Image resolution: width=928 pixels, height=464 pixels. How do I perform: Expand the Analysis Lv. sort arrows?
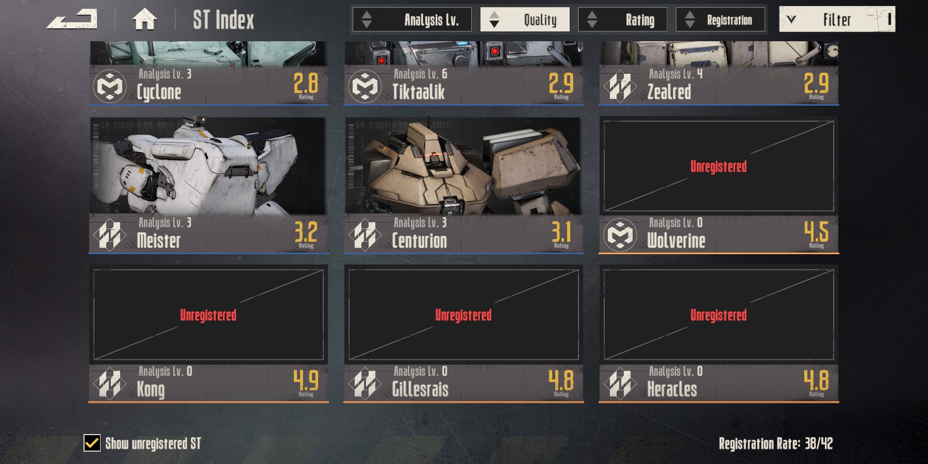click(x=367, y=20)
